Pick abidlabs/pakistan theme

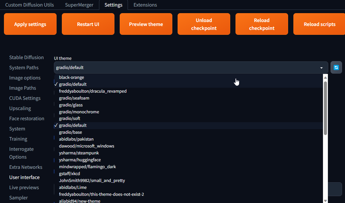[188, 139]
